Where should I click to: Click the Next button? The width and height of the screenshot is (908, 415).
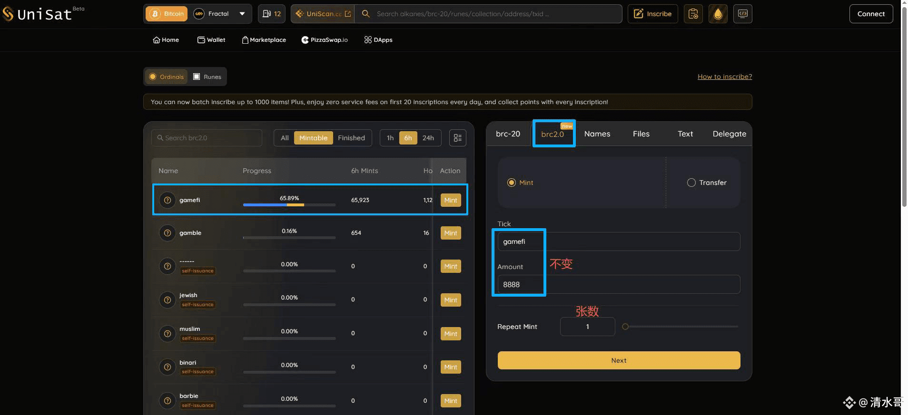(619, 360)
